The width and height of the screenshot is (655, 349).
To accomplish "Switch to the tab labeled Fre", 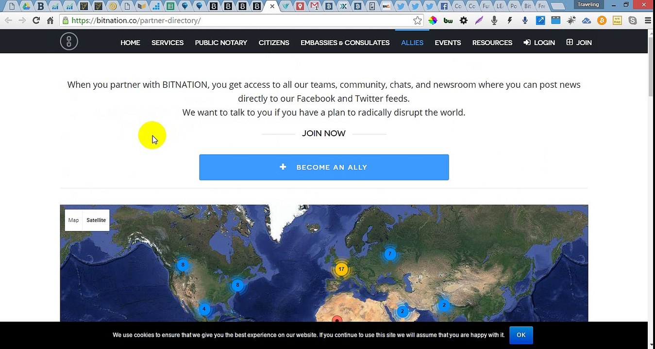I will point(542,6).
